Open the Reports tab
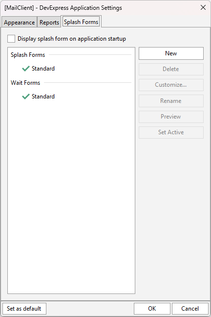211x317 pixels. click(49, 22)
